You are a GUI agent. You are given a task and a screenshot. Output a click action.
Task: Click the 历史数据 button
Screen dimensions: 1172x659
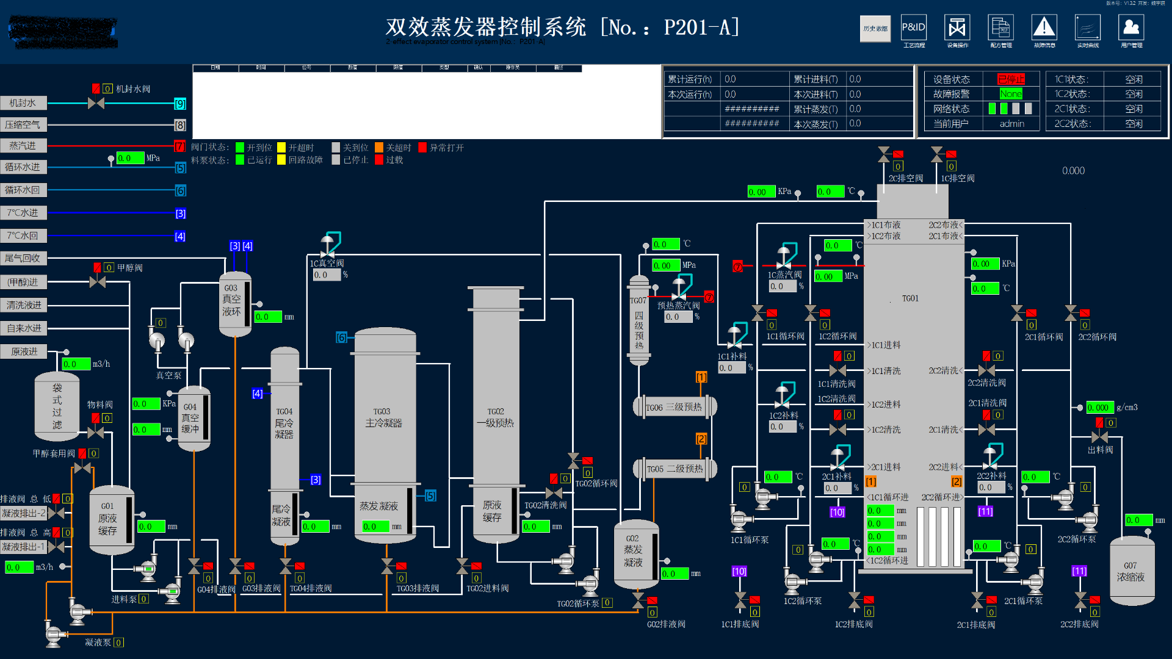pyautogui.click(x=875, y=29)
